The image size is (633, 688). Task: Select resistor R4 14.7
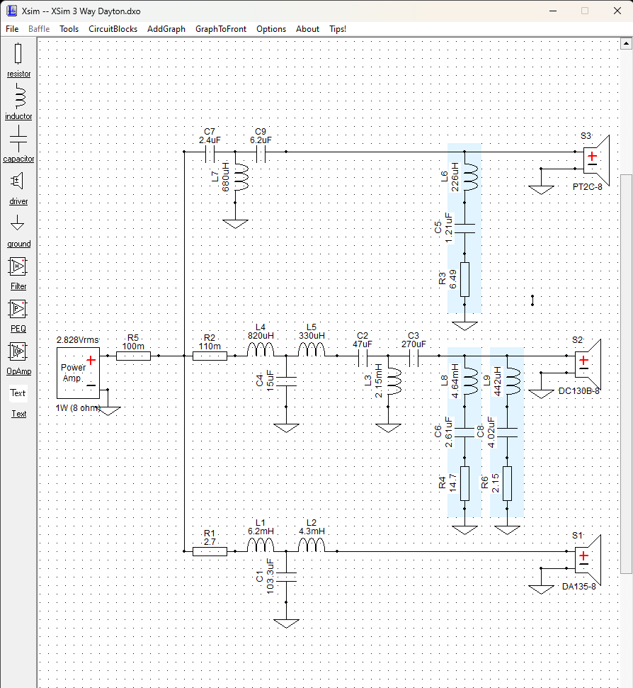coord(464,483)
